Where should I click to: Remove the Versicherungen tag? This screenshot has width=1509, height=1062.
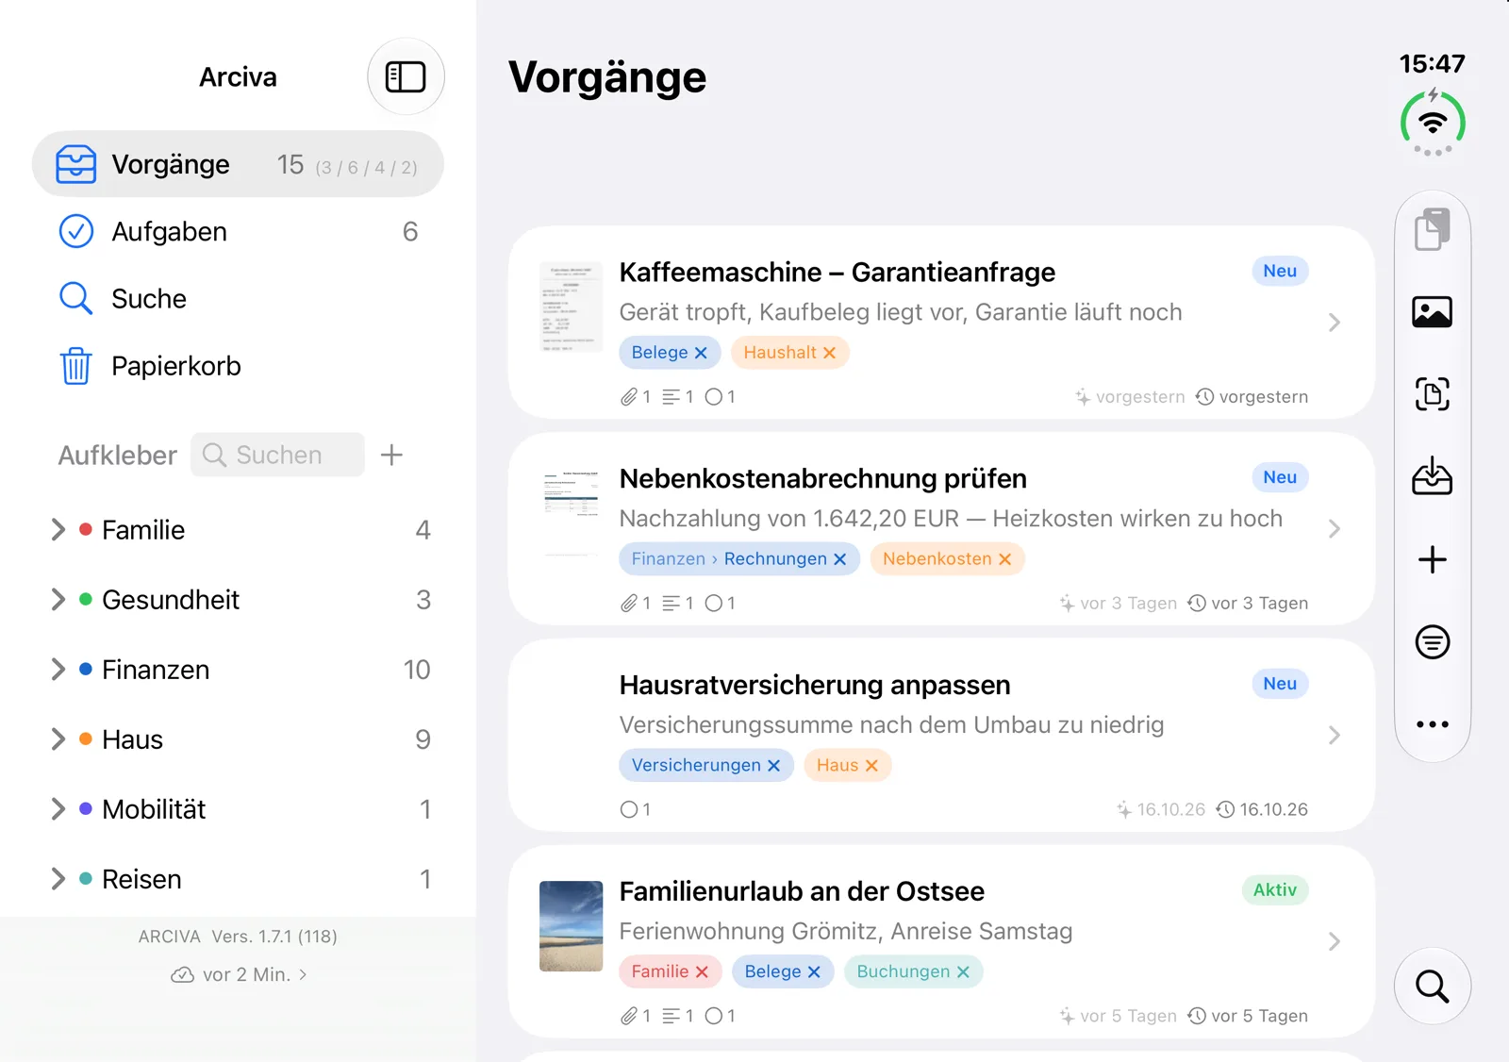point(774,766)
